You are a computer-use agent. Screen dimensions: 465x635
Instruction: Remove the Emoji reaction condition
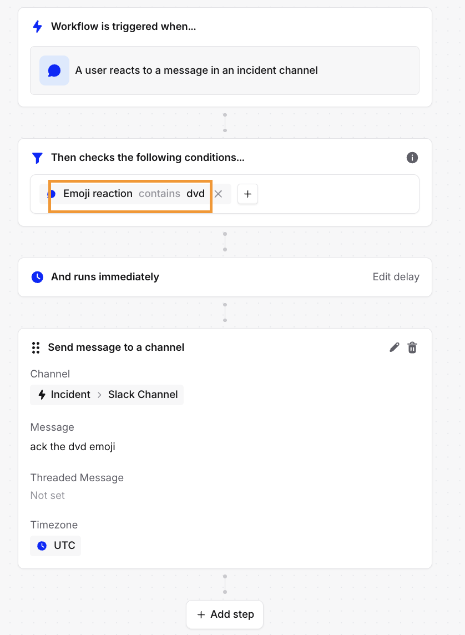(x=219, y=194)
